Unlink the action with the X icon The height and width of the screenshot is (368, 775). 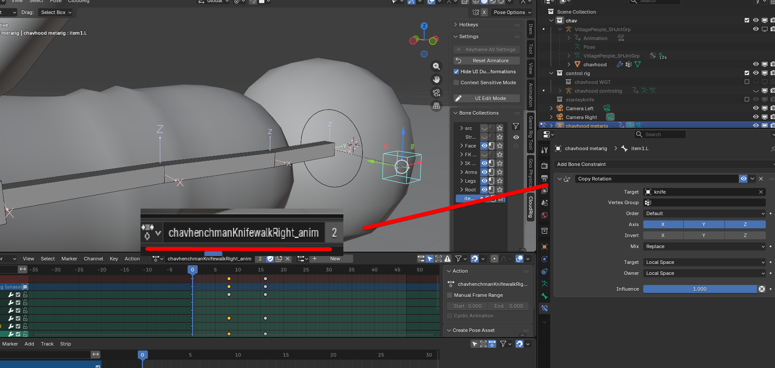tap(288, 259)
